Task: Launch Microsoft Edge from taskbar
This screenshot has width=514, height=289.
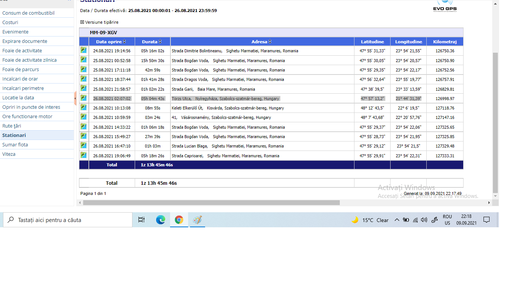Action: [161, 220]
